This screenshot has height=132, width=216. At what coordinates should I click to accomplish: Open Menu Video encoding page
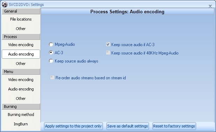pyautogui.click(x=21, y=80)
